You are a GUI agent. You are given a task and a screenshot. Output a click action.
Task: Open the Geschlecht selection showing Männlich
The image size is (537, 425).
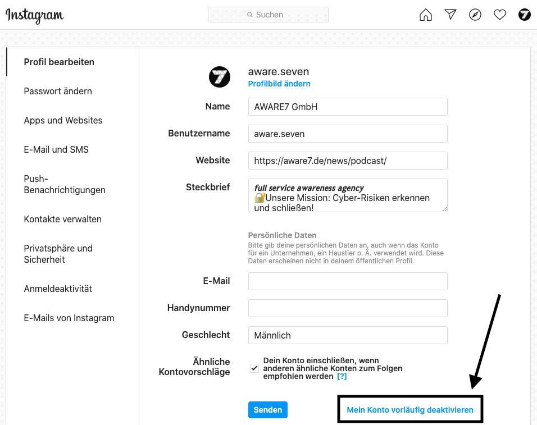click(x=347, y=335)
